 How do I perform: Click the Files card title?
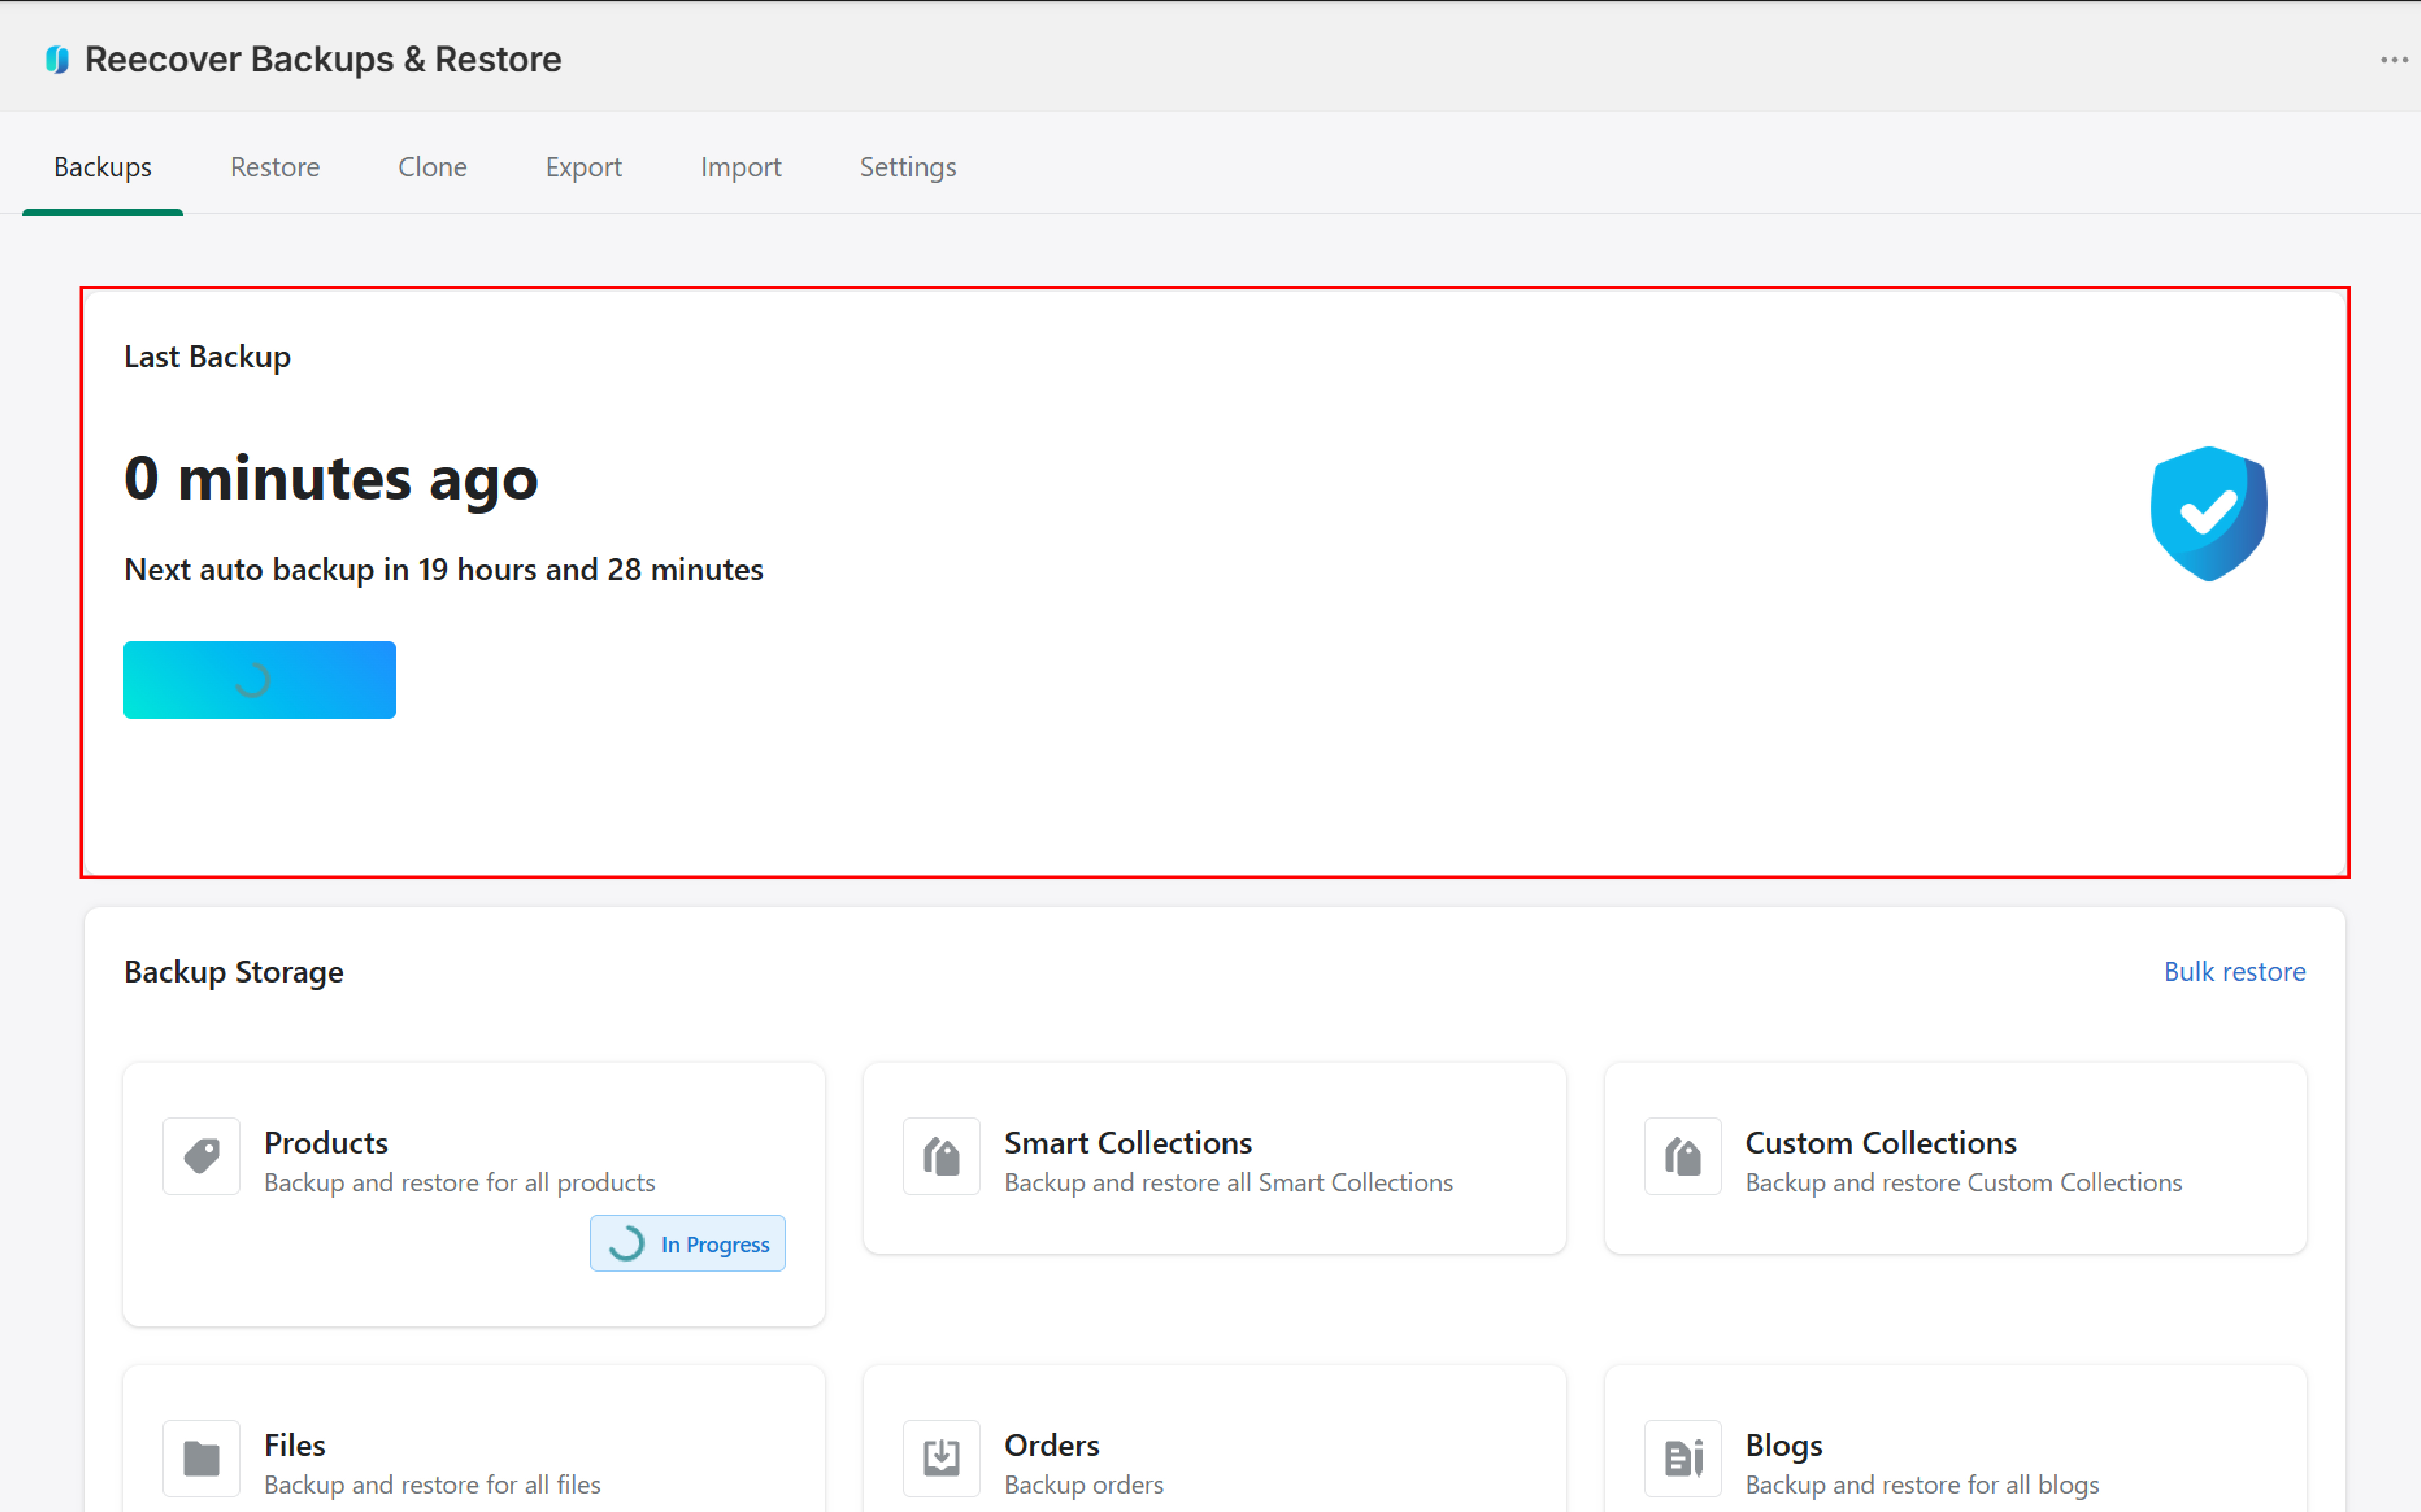point(294,1445)
